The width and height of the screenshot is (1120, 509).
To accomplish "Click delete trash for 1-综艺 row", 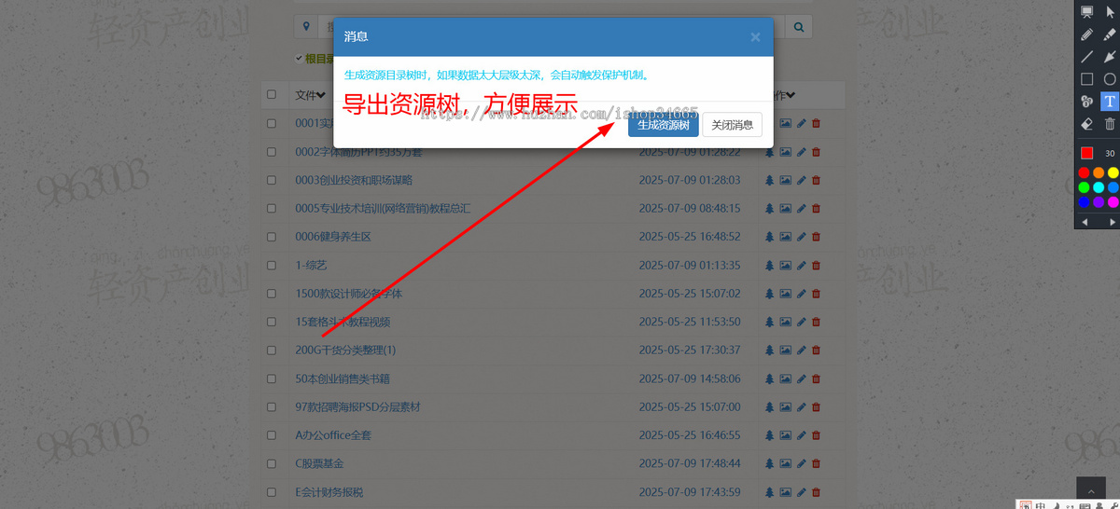I will (x=816, y=265).
